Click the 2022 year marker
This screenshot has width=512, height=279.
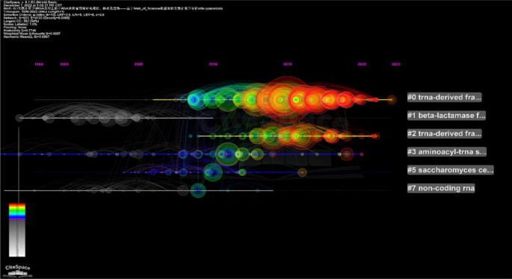(x=395, y=65)
